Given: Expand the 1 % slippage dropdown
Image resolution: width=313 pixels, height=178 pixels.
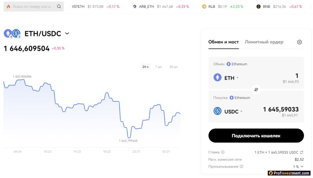Looking at the screenshot, I should coord(298,166).
